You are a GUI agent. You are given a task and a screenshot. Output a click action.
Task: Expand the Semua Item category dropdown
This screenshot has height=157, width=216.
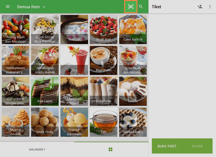tap(31, 7)
